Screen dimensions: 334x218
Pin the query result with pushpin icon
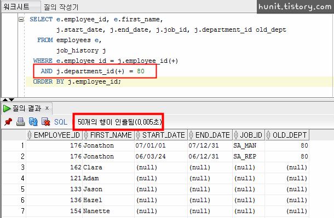click(9, 122)
